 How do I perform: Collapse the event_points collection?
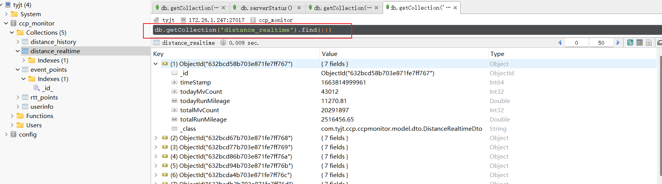tap(18, 70)
